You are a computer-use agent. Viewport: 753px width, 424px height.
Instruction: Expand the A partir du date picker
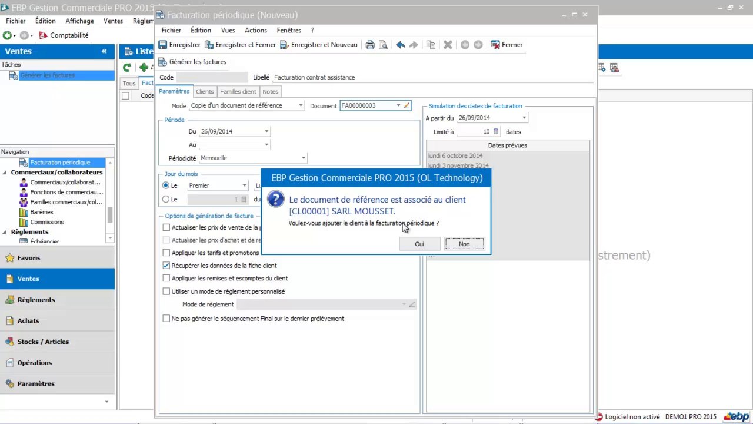click(524, 118)
